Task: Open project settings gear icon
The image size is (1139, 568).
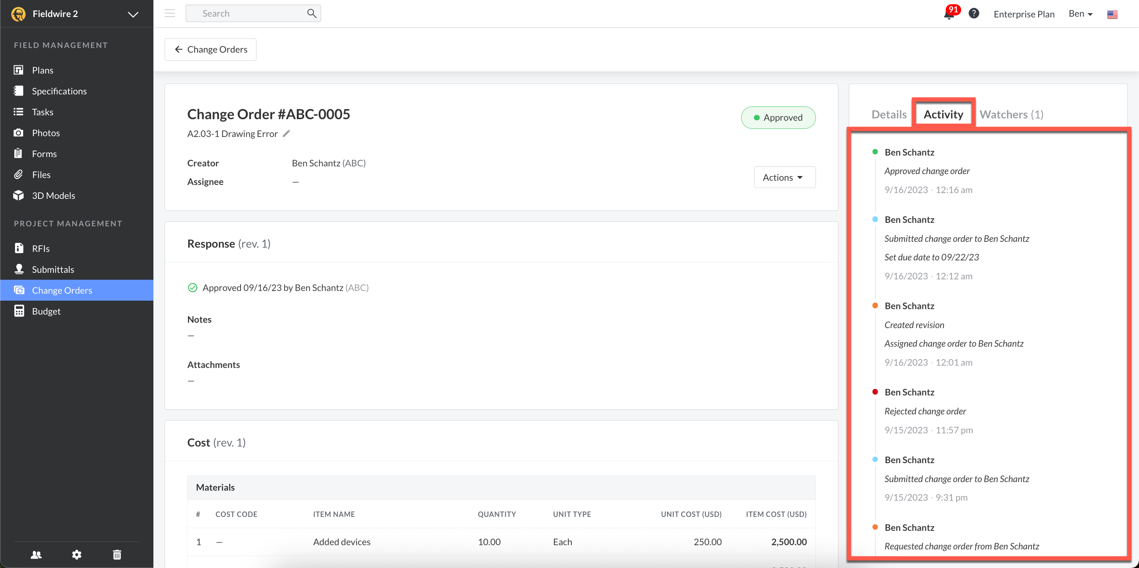Action: 76,554
